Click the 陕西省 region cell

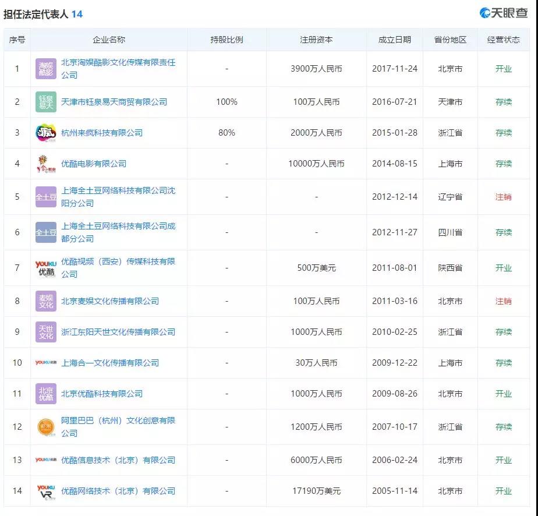(450, 268)
